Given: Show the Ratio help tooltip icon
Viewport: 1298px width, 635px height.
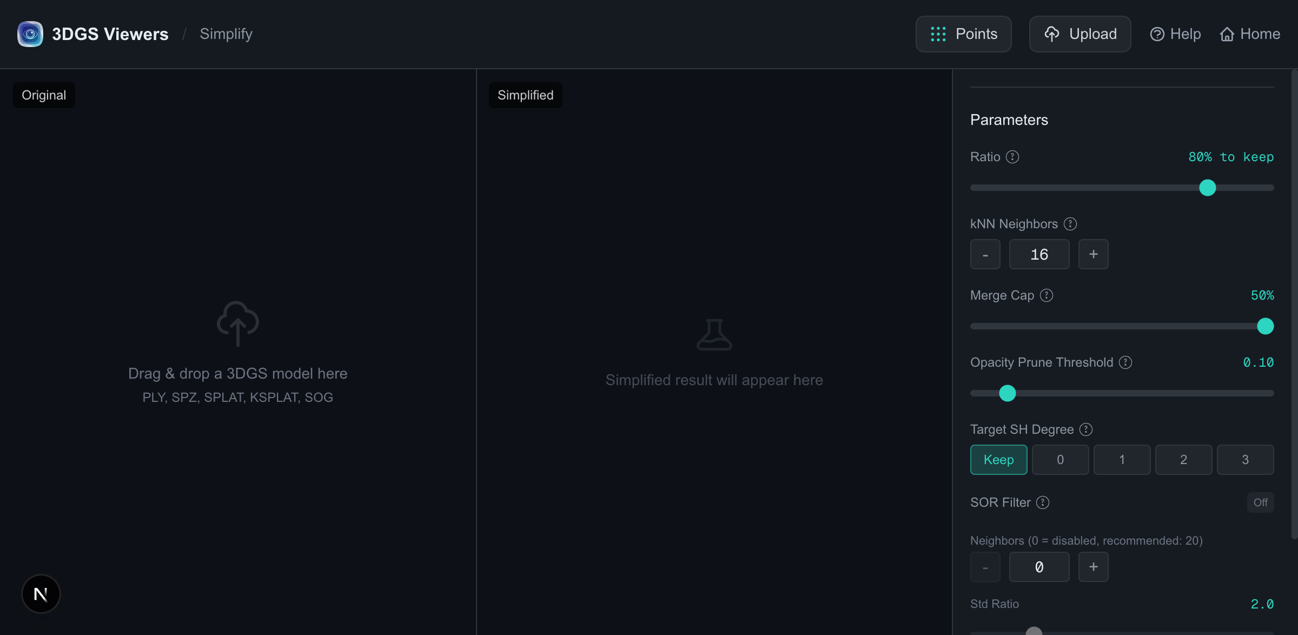Looking at the screenshot, I should coord(1012,157).
